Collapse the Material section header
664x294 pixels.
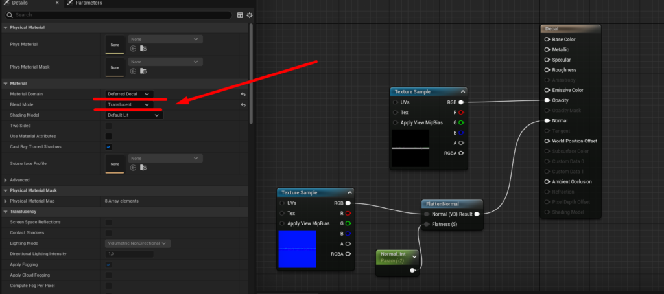(5, 84)
